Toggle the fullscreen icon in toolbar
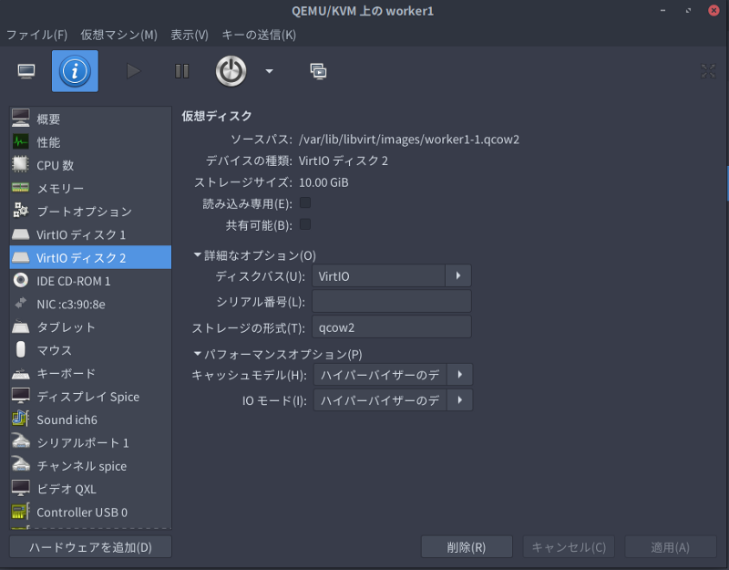 click(708, 71)
